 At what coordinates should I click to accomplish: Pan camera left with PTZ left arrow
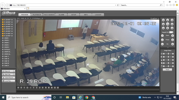pos(163,24)
